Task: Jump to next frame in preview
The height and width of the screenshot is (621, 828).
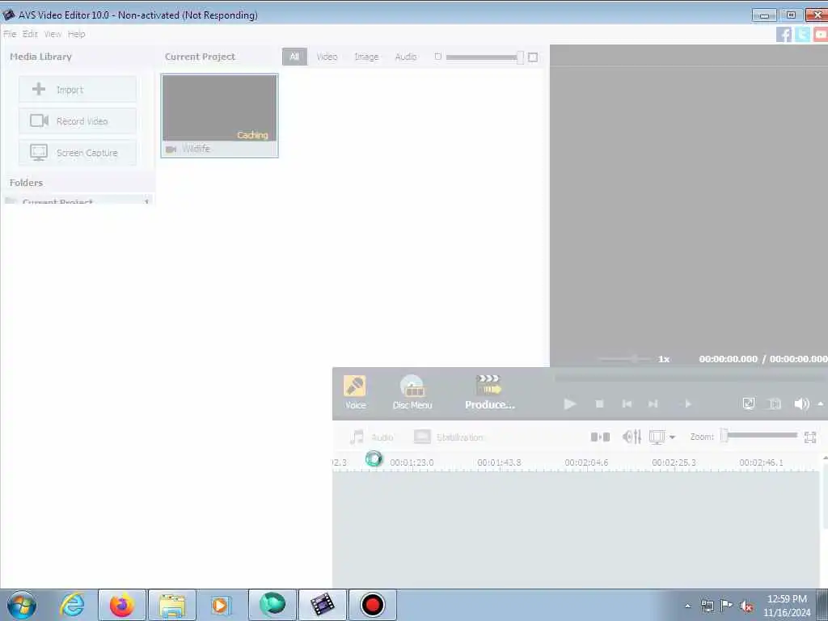Action: 653,404
